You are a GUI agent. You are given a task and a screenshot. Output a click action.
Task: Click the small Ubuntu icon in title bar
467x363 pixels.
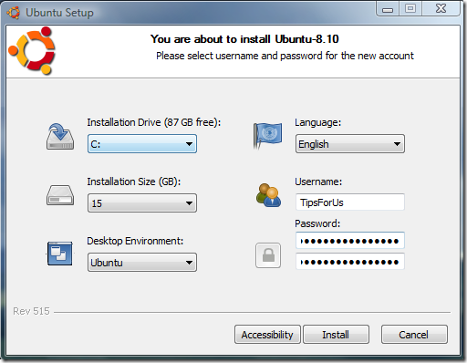(14, 13)
